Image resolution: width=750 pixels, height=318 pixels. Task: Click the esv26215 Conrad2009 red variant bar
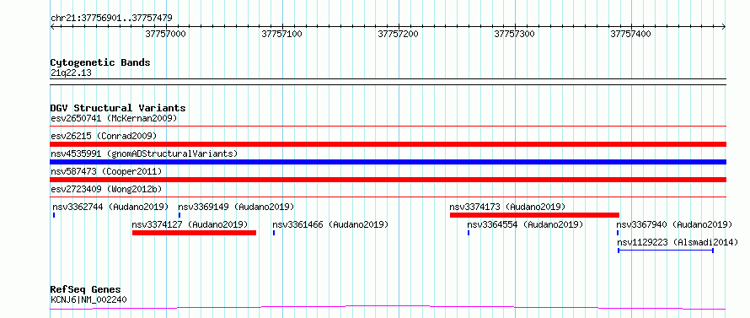tap(388, 144)
